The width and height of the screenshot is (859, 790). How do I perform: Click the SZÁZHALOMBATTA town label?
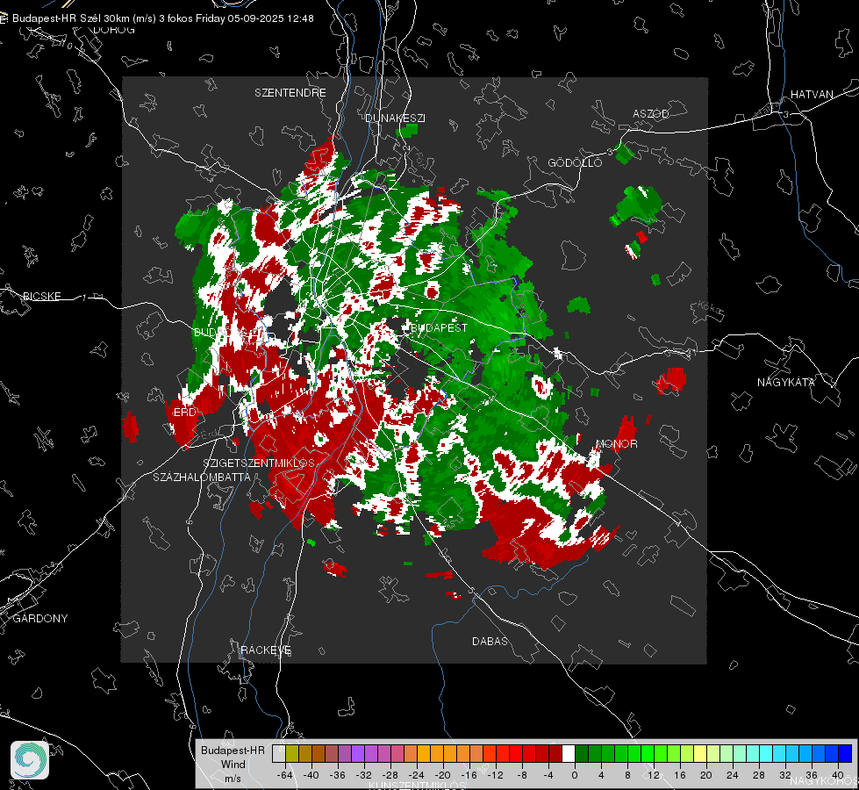tap(202, 477)
